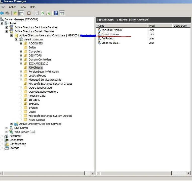Image resolution: width=192 pixels, height=181 pixels.
Task: Click the Active Directory Sites and Services icon
Action: tap(16, 124)
